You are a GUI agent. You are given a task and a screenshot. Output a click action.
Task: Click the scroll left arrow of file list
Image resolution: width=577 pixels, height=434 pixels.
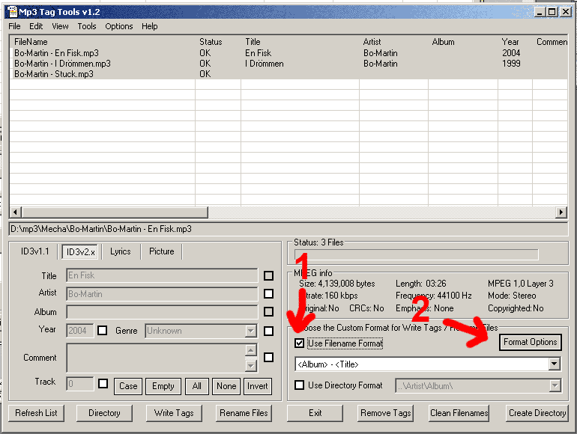pyautogui.click(x=16, y=212)
